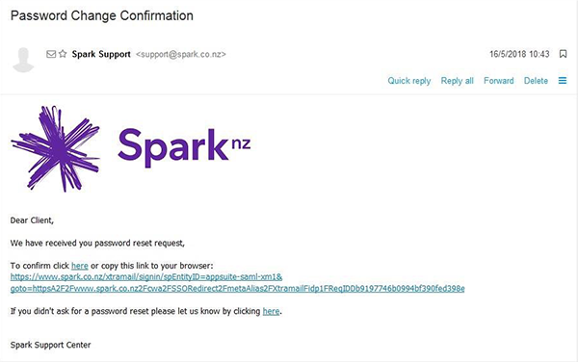Click the Spark Support Center signature

tap(50, 345)
